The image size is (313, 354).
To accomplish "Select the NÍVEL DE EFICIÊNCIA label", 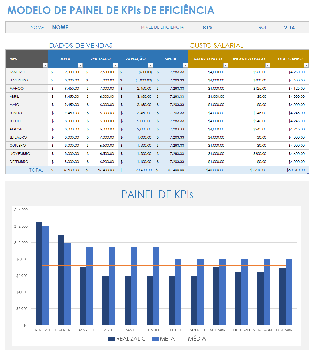I will click(x=162, y=27).
